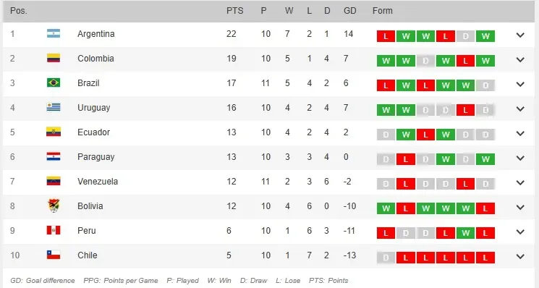Expand the Argentina row chevron
This screenshot has height=288, width=539.
520,35
